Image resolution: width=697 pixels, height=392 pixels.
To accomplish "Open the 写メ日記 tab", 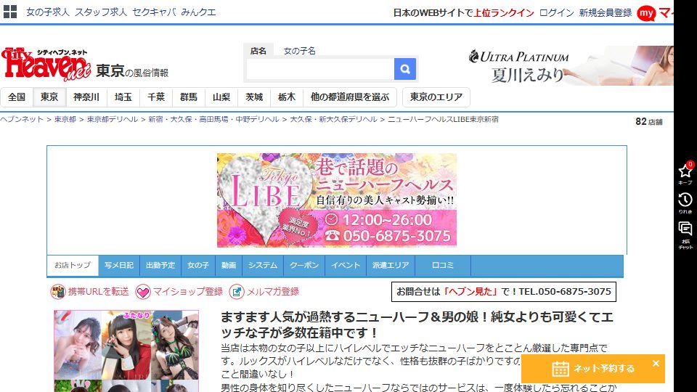I will pyautogui.click(x=119, y=266).
